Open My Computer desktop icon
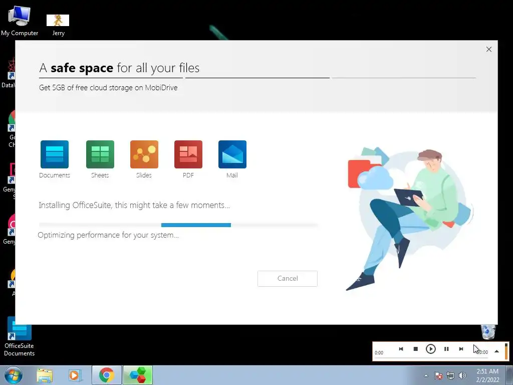This screenshot has width=513, height=385. 20,21
